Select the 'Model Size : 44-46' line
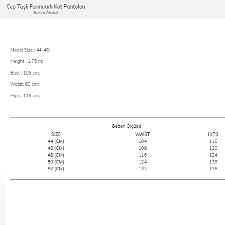 (30, 50)
